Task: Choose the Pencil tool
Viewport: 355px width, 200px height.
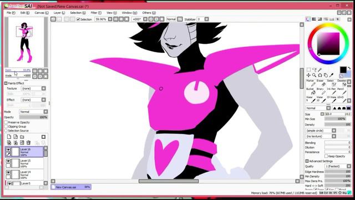Action: click(342, 91)
